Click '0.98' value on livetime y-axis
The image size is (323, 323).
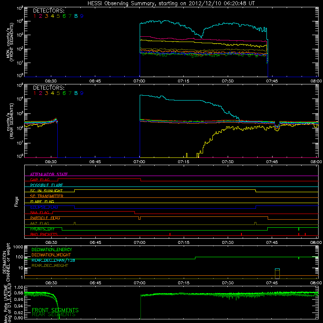click(19, 293)
